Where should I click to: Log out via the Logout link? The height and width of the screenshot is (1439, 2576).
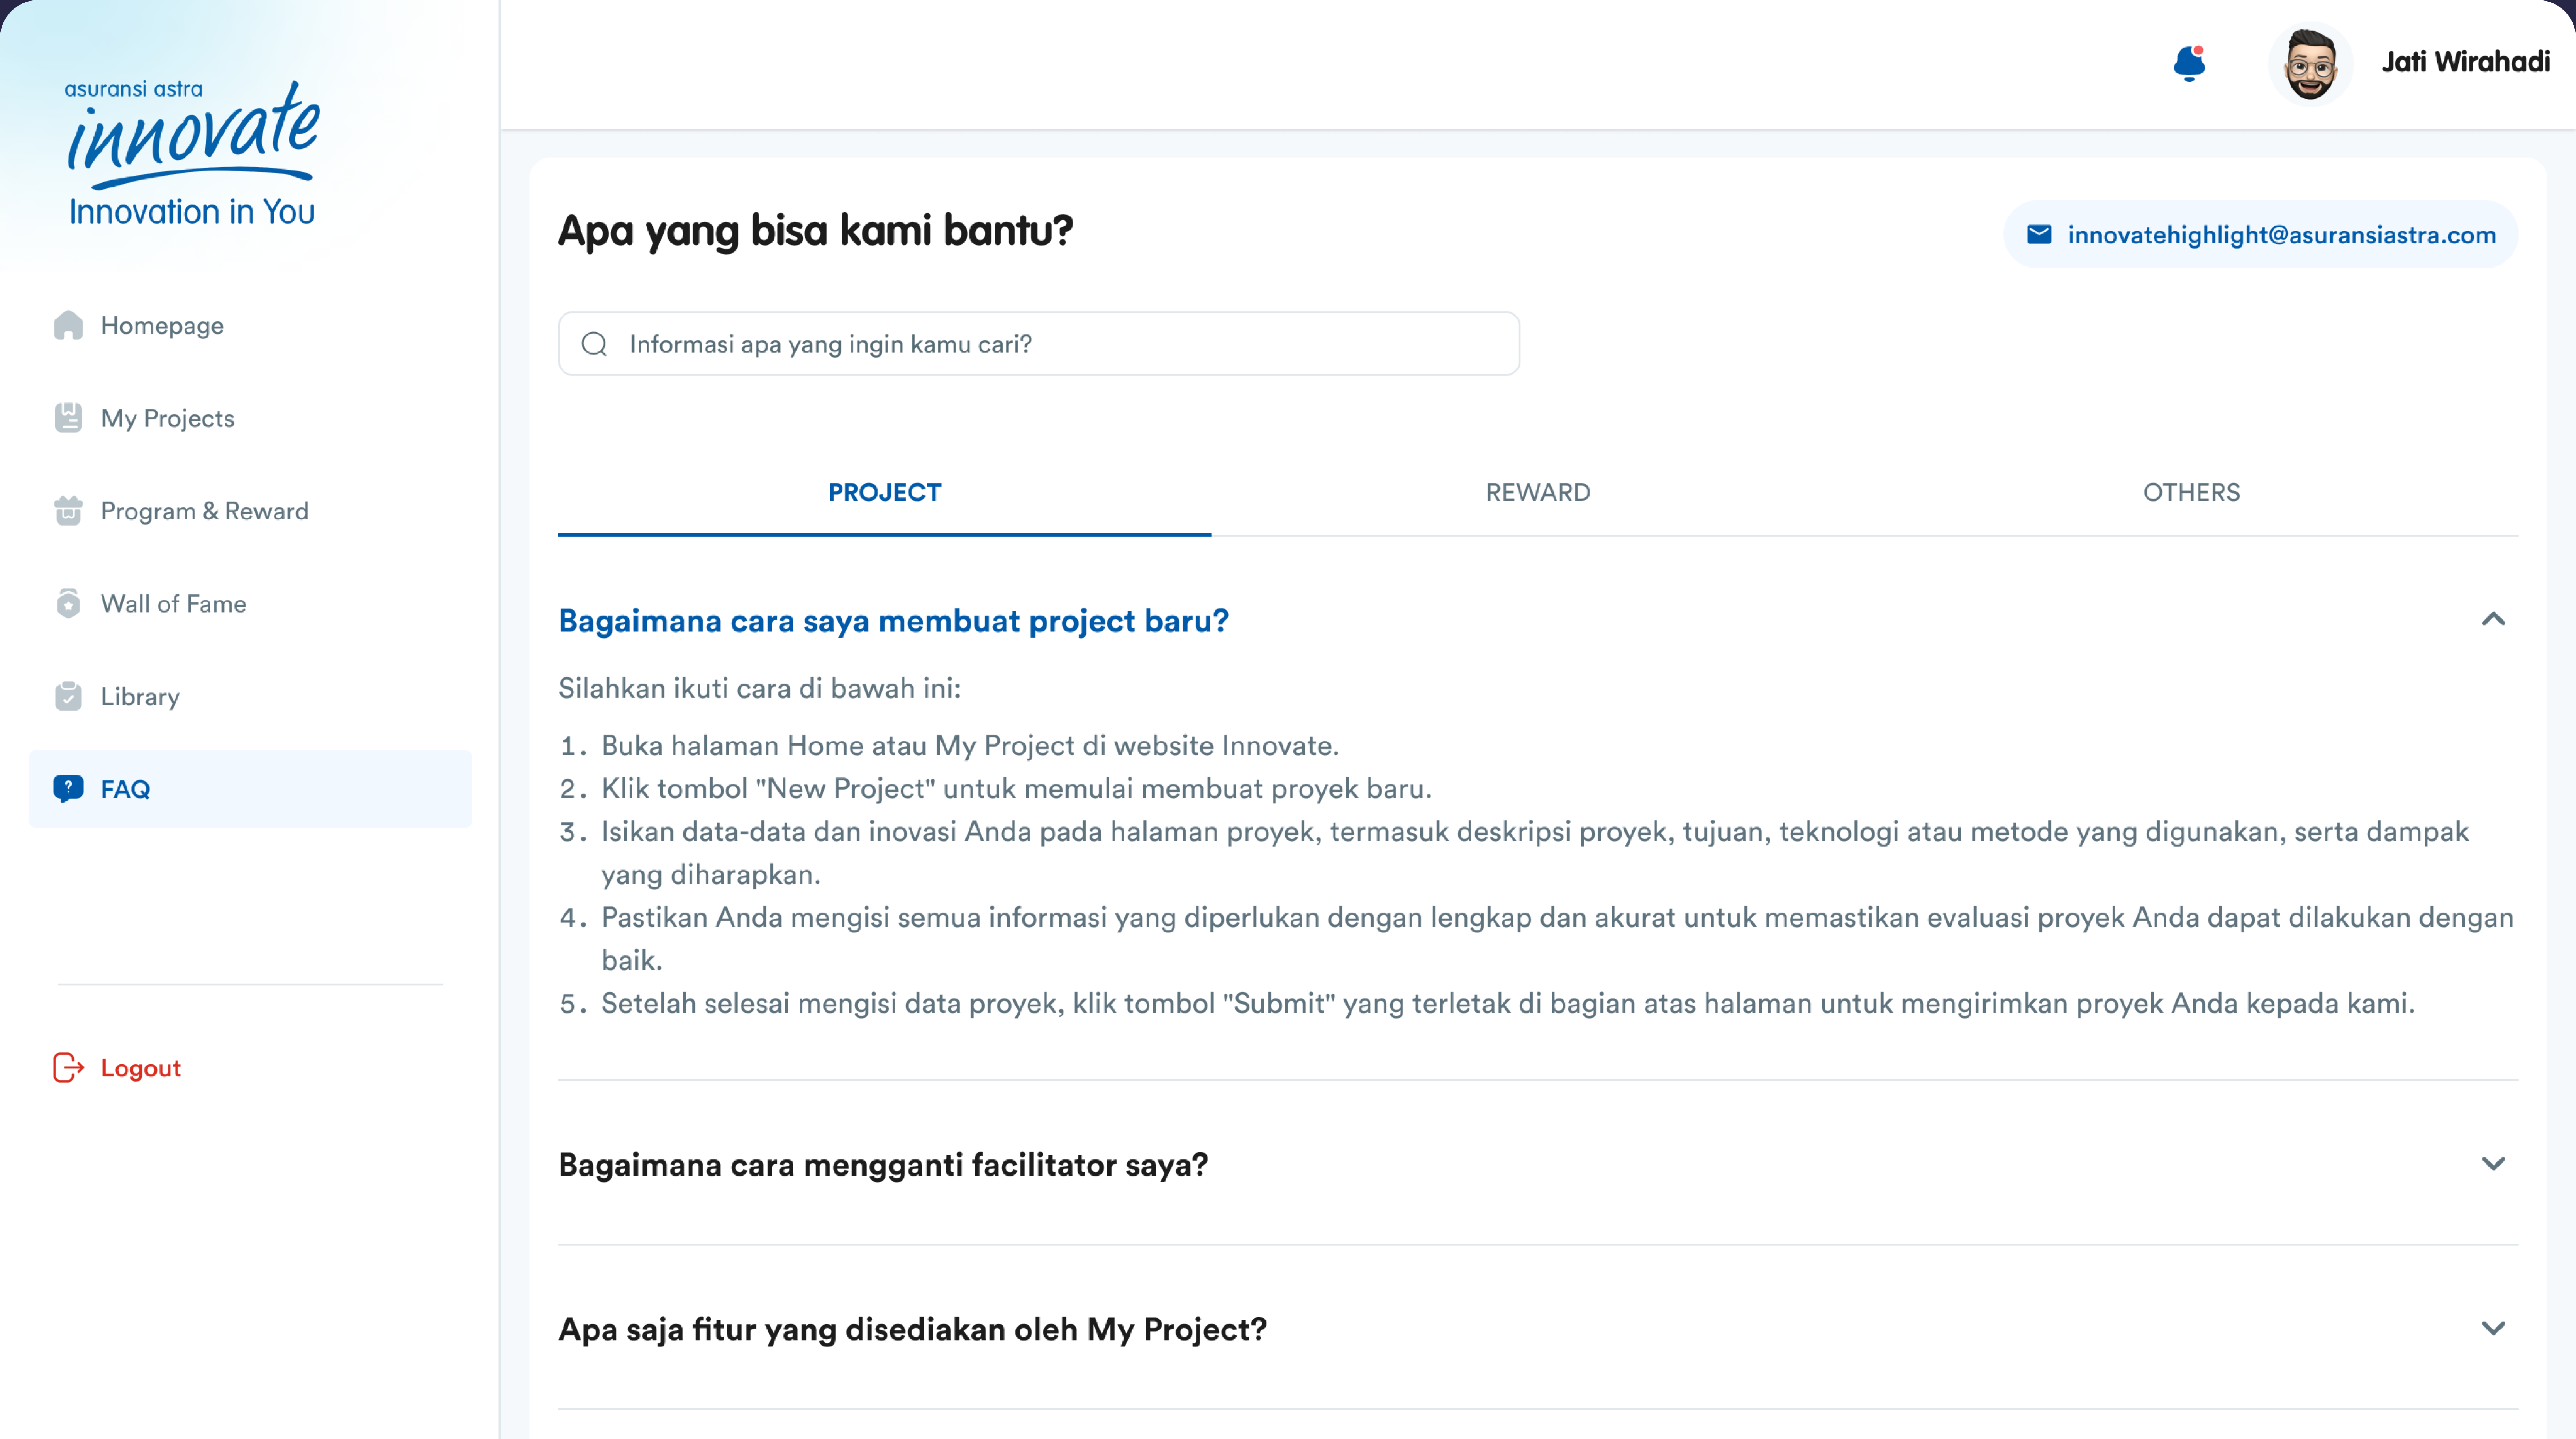pyautogui.click(x=141, y=1068)
